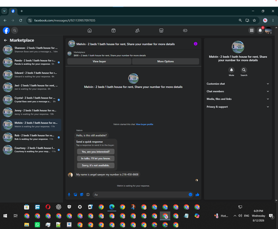Open the Video tab icon
This screenshot has height=229, width=278.
(x=113, y=31)
